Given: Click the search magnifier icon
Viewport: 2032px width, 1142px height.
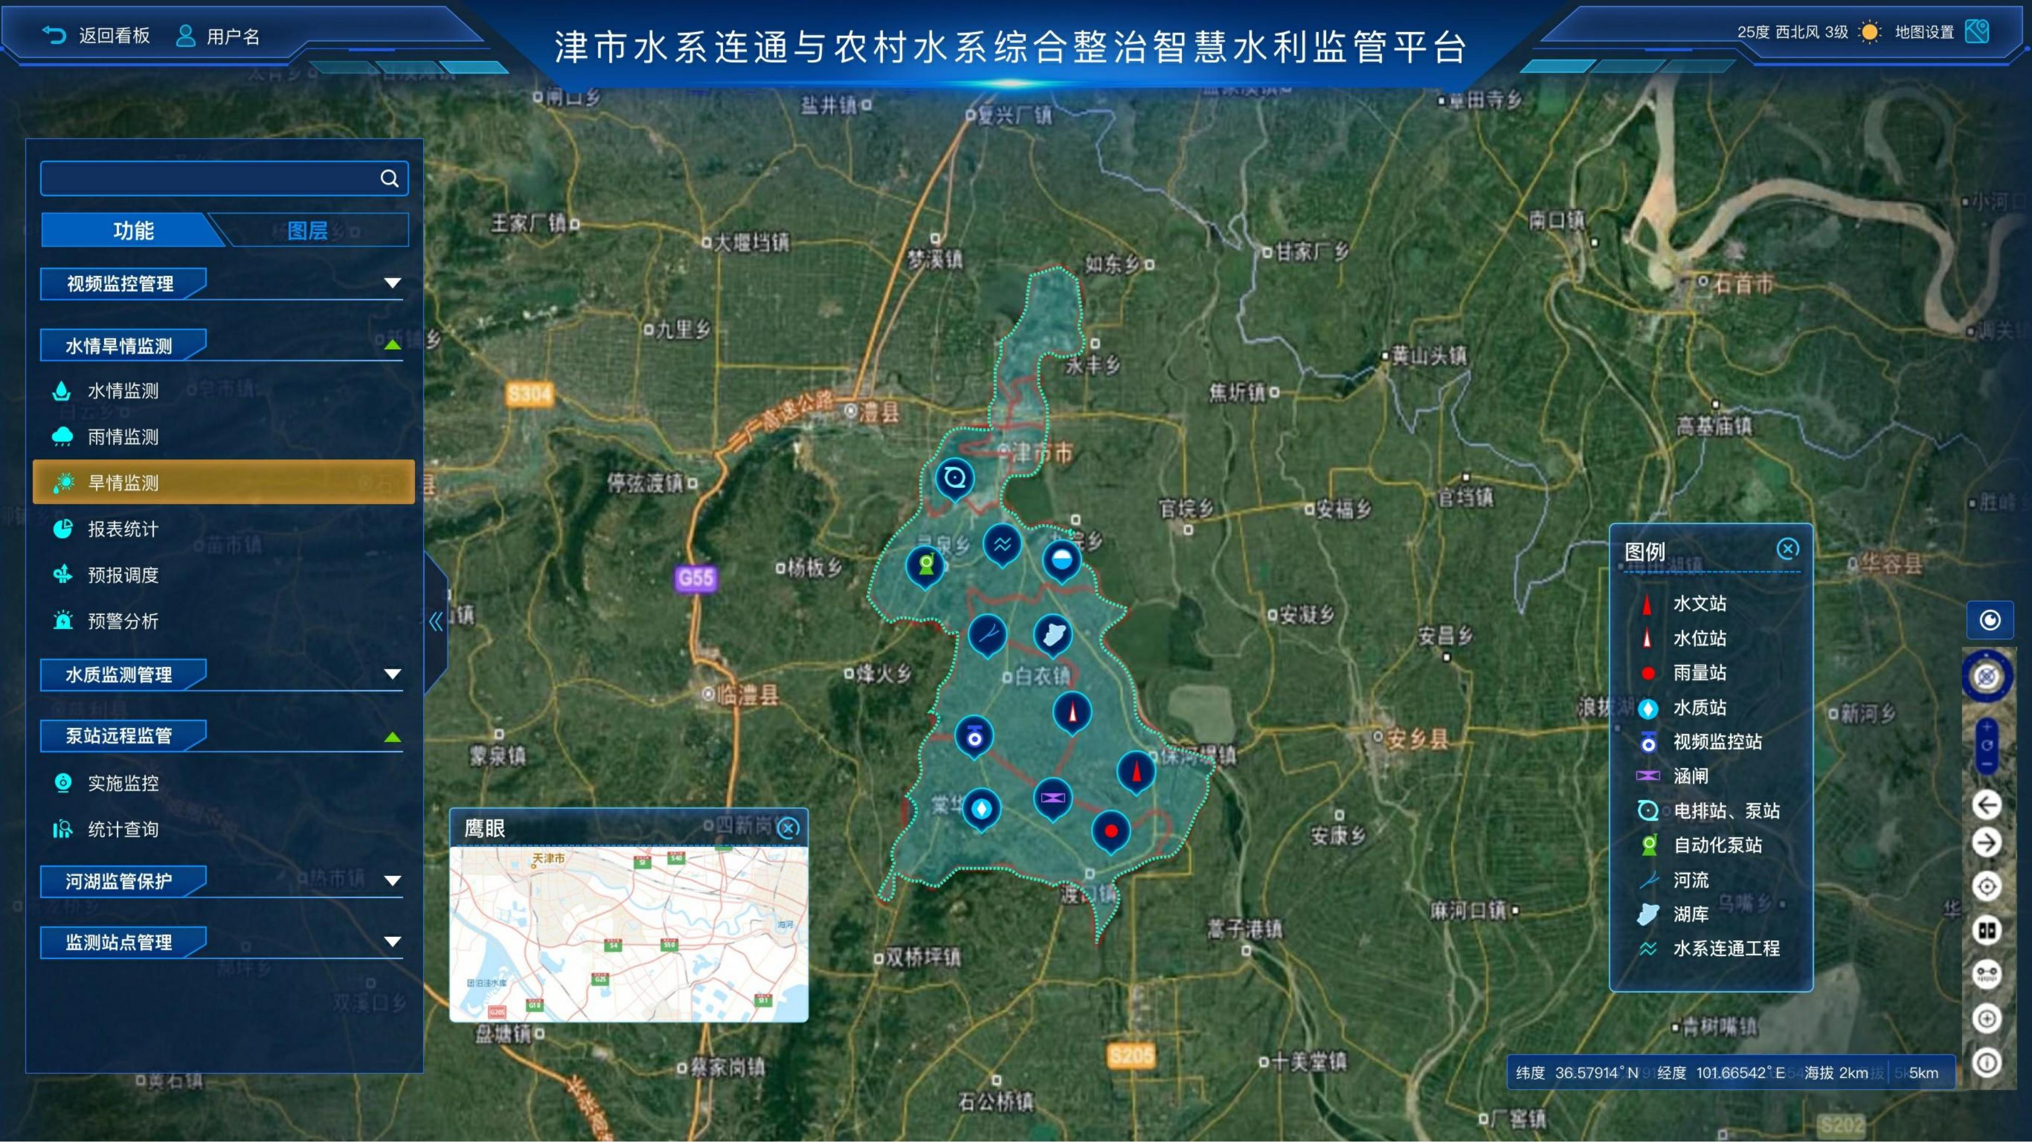Looking at the screenshot, I should [390, 179].
